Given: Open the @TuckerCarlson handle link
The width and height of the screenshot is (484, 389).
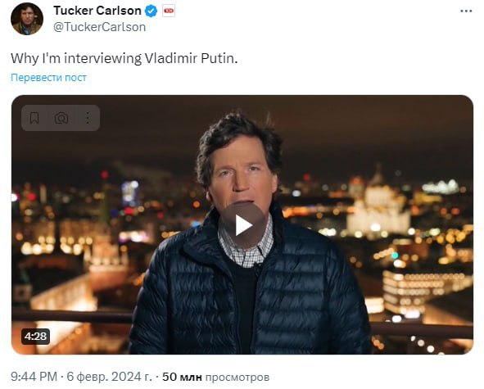Looking at the screenshot, I should tap(99, 27).
